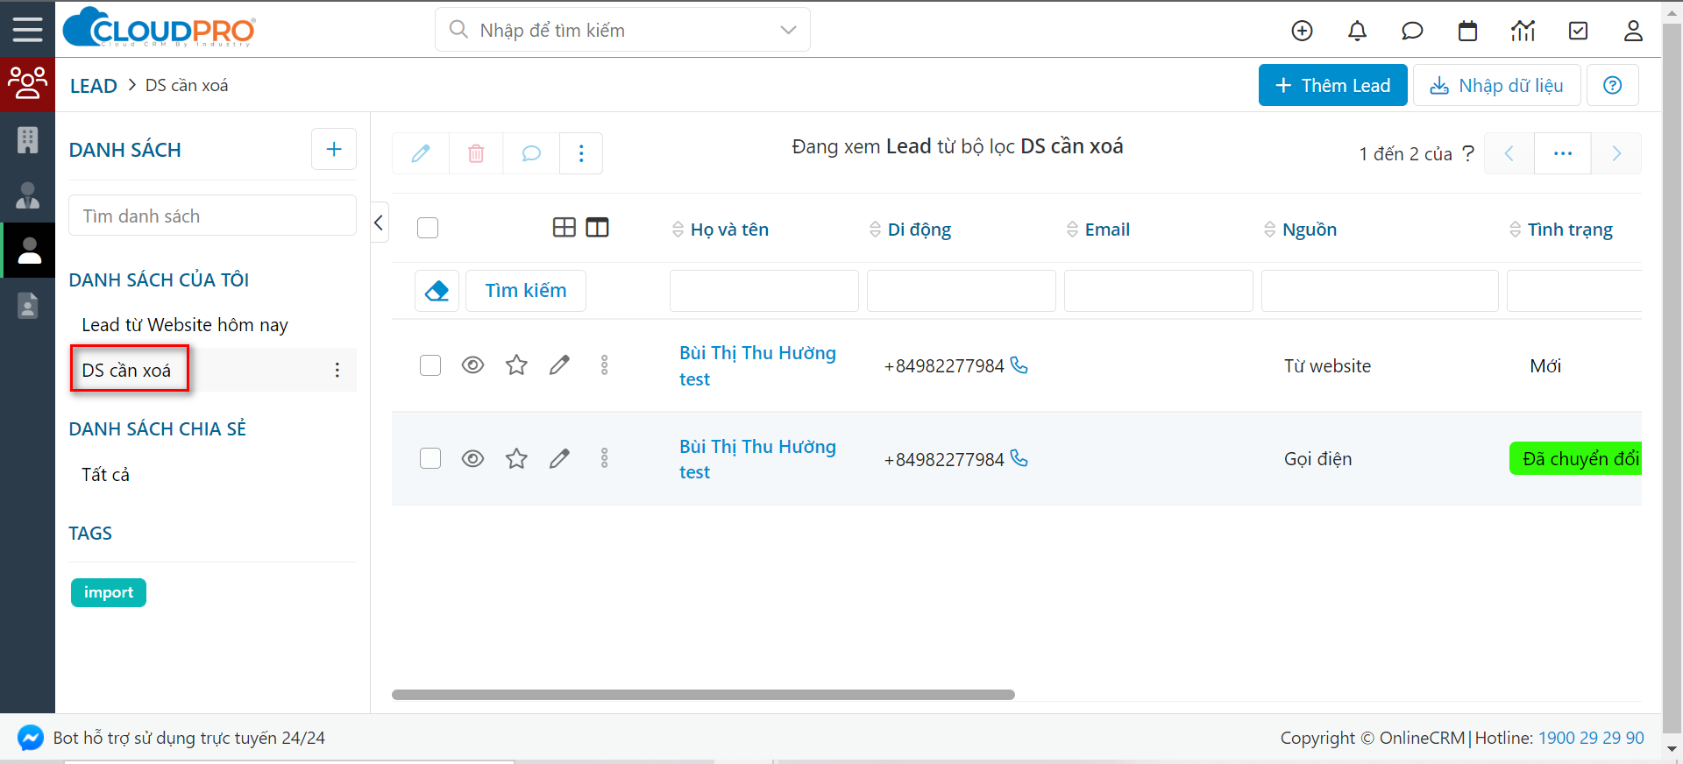Viewport: 1683px width, 764px height.
Task: Toggle eye preview for Từ website row
Action: (x=472, y=364)
